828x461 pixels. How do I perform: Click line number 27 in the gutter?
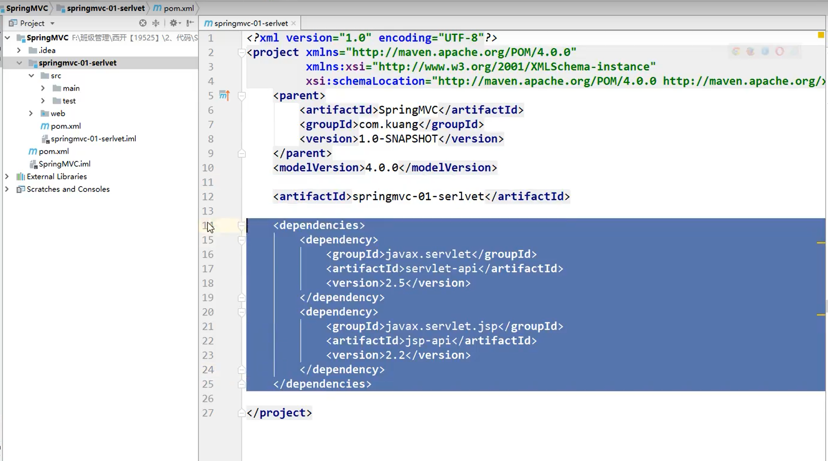[208, 413]
